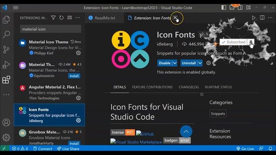The width and height of the screenshot is (276, 155).
Task: Open feedback icon in status bar
Action: (261, 149)
